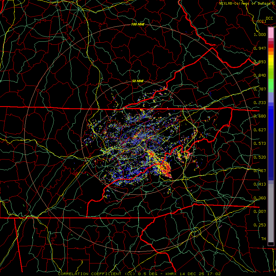
Task: Select the 0.573 scale value
Action: pyautogui.click(x=260, y=144)
